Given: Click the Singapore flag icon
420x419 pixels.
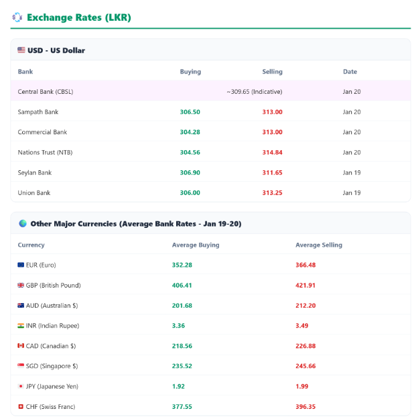Looking at the screenshot, I should (x=21, y=366).
